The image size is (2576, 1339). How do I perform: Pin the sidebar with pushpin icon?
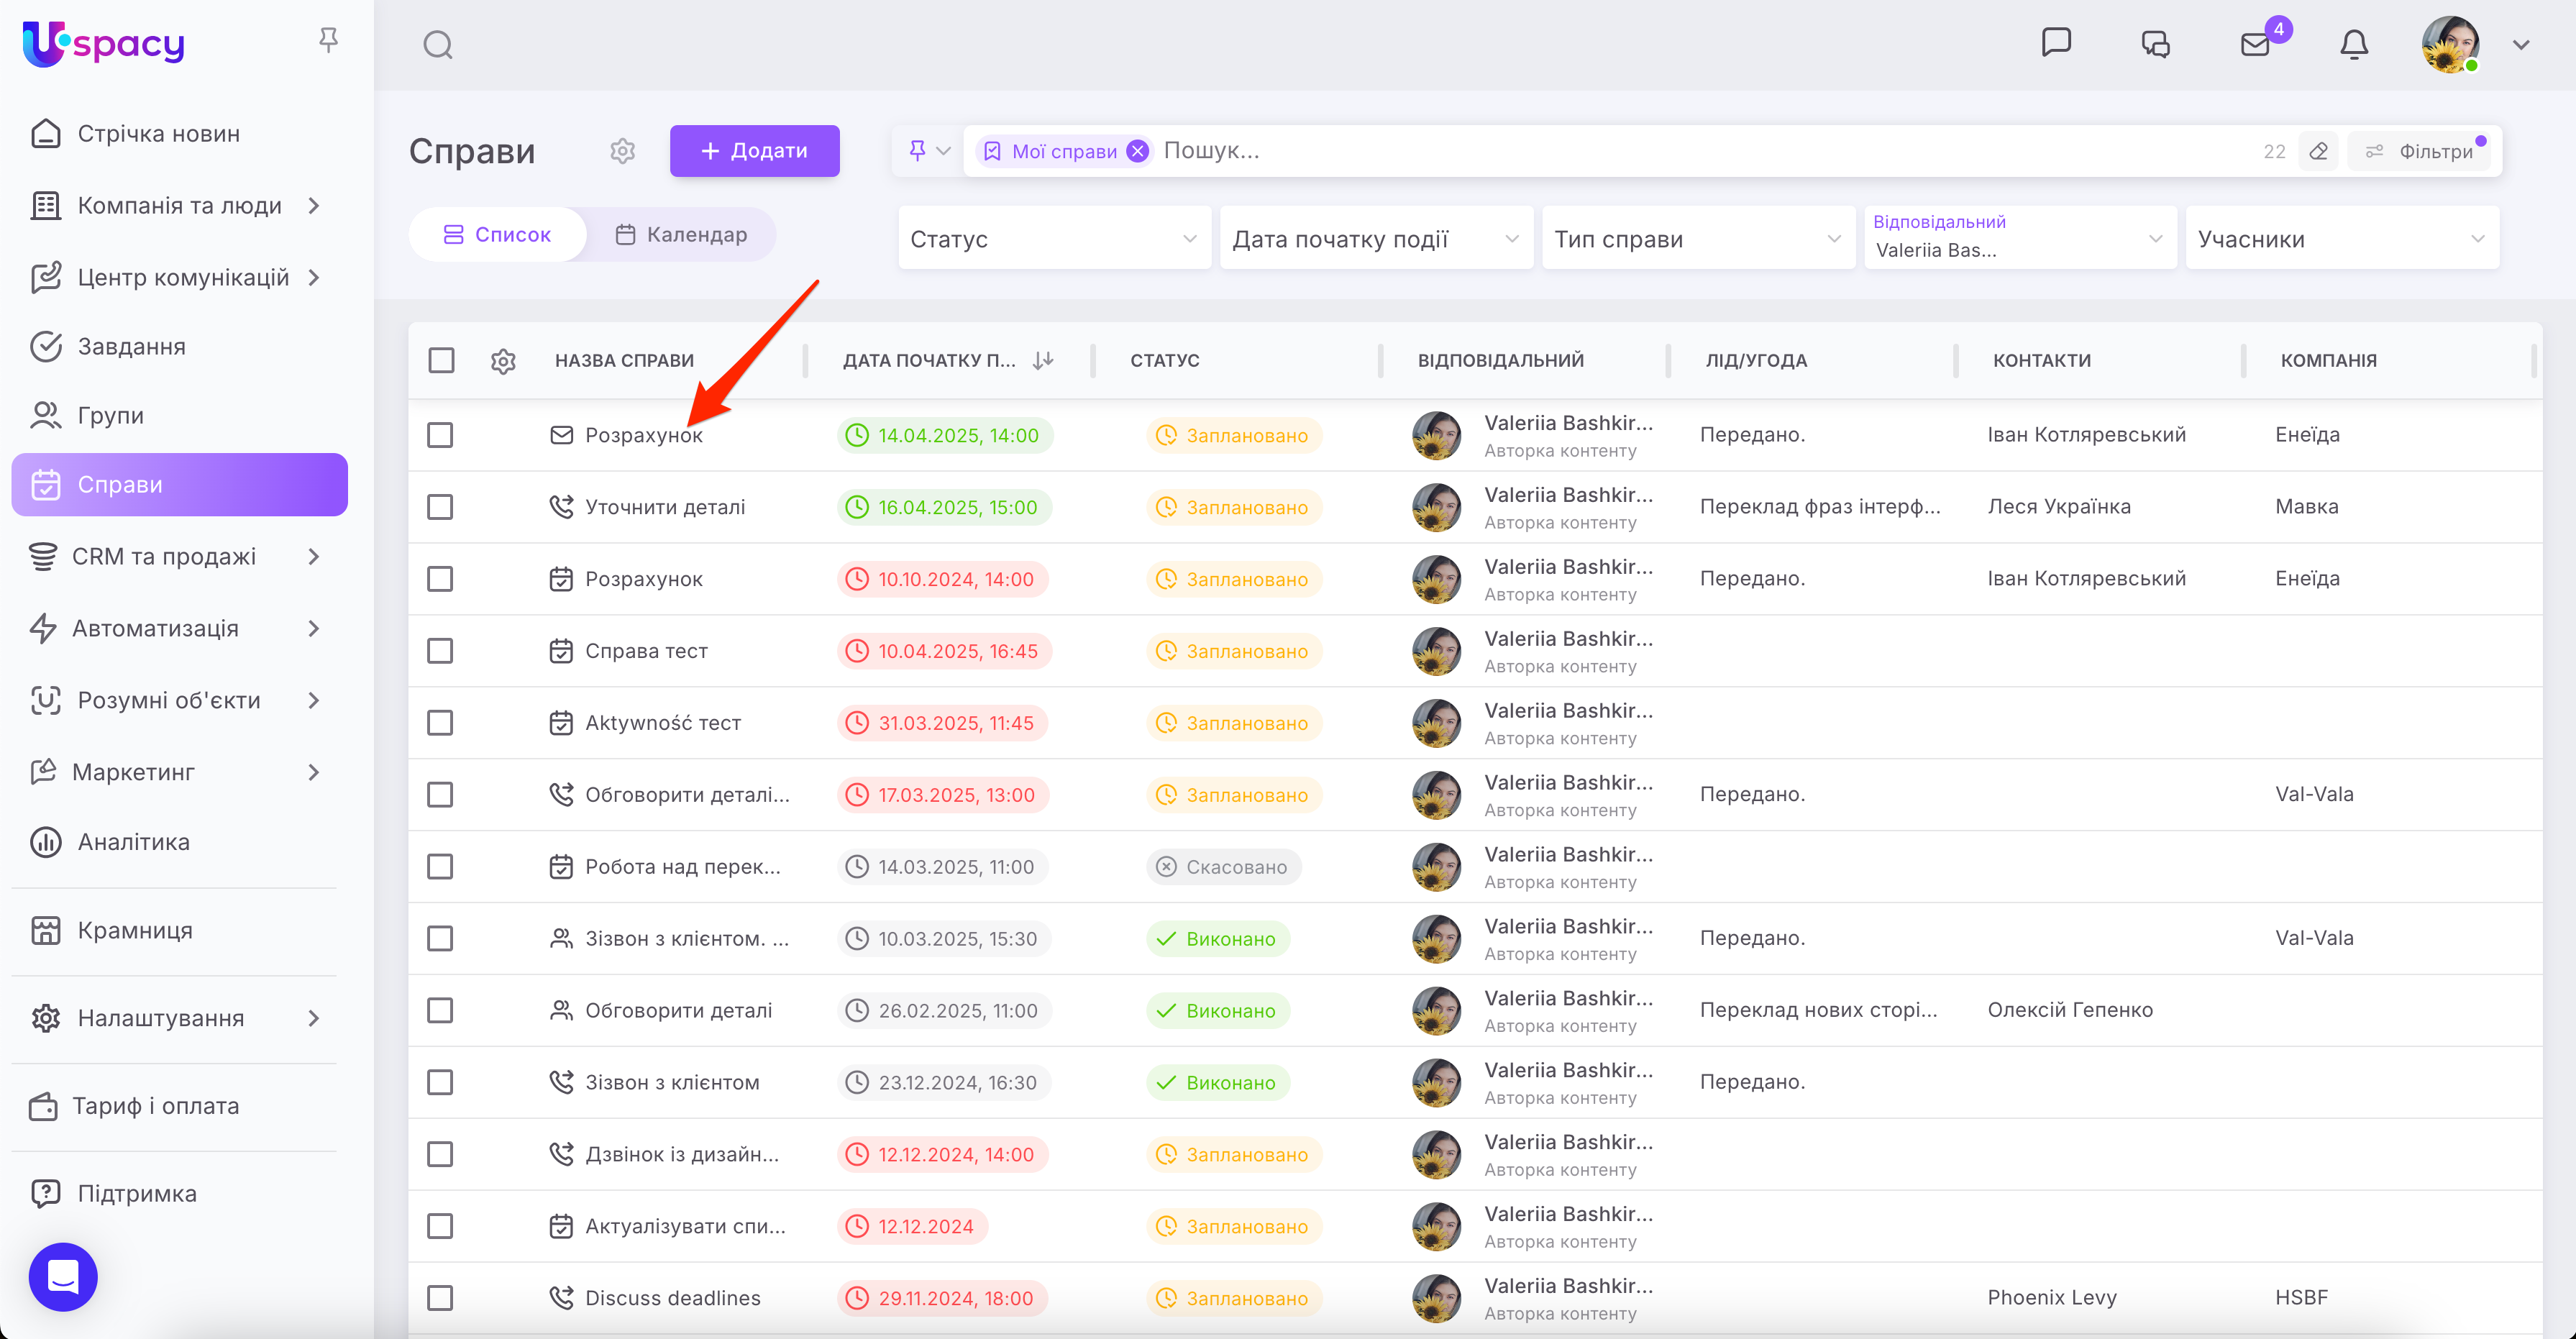(328, 40)
